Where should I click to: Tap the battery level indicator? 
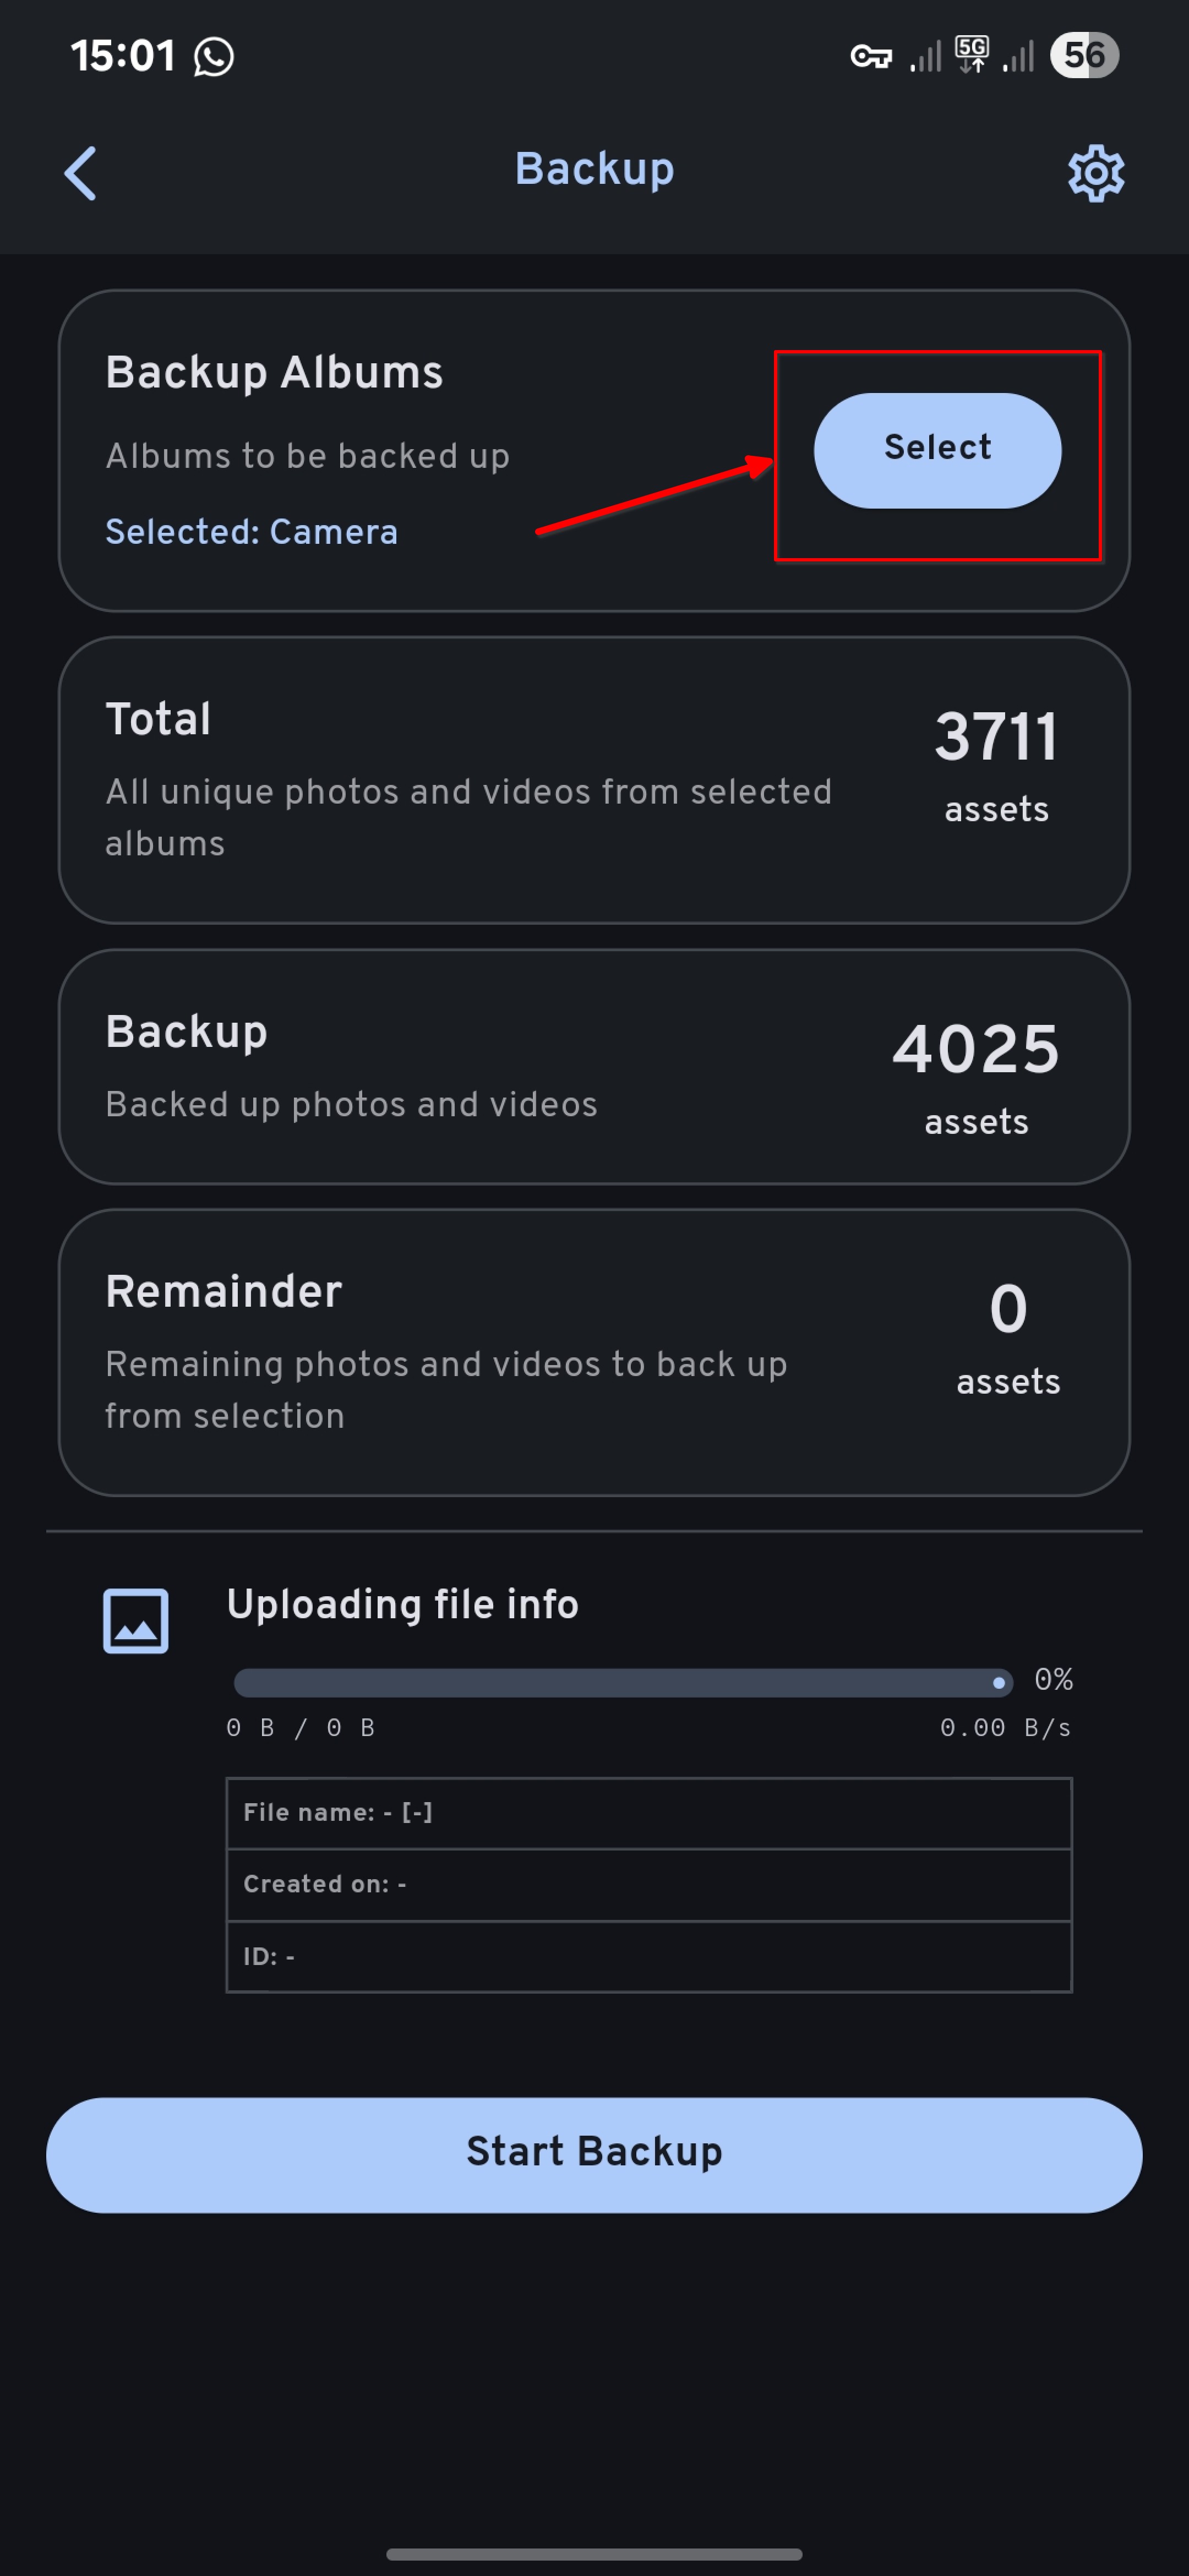[1084, 55]
